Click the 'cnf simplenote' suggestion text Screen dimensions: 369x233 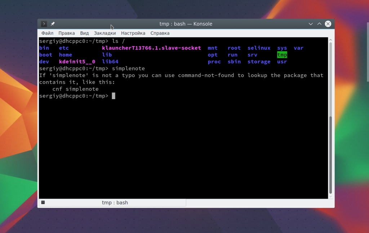point(75,89)
